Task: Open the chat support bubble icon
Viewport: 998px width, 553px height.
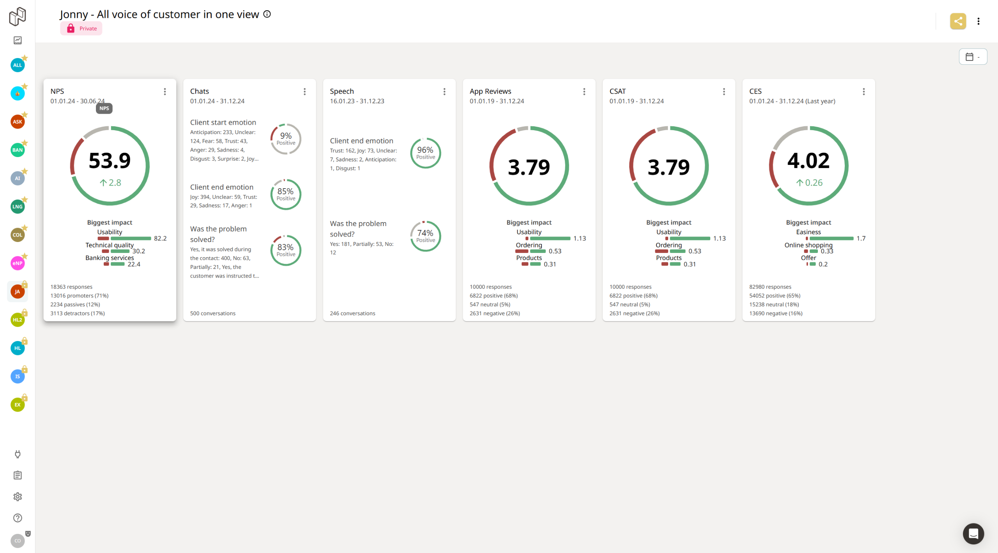Action: point(973,534)
